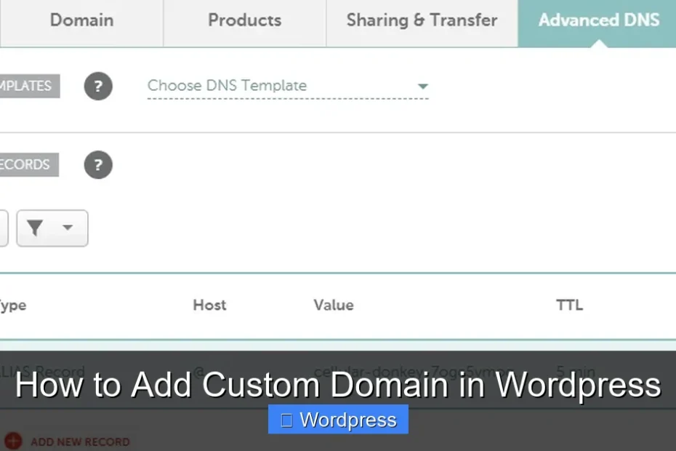Click the help icon beside Records
676x451 pixels.
coord(98,164)
